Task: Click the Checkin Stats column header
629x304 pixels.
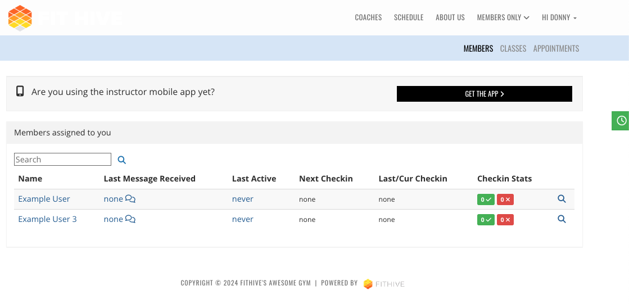Action: click(x=505, y=179)
